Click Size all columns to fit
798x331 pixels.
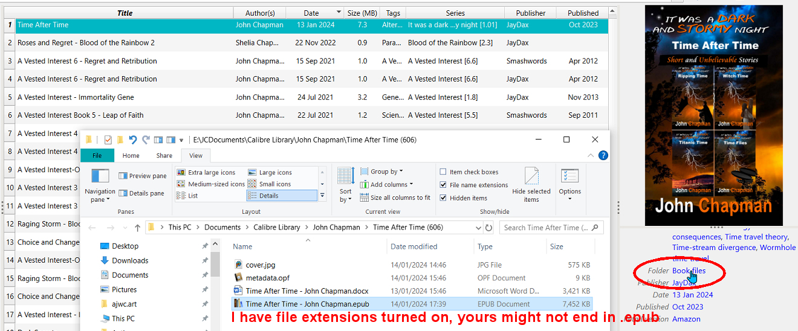click(395, 198)
